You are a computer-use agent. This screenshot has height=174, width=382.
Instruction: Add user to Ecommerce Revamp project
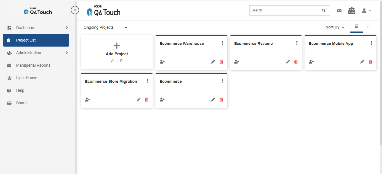[237, 62]
